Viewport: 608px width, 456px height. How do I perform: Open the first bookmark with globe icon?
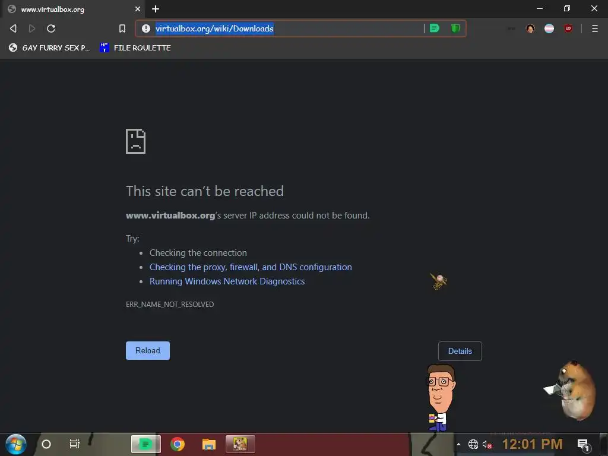(x=50, y=47)
